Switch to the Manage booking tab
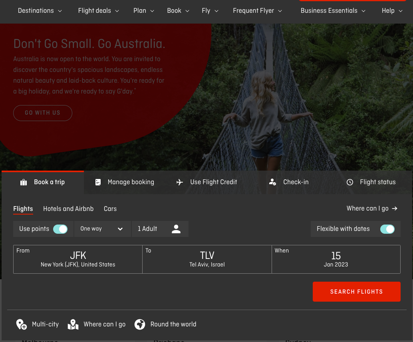The width and height of the screenshot is (413, 342). [x=124, y=182]
